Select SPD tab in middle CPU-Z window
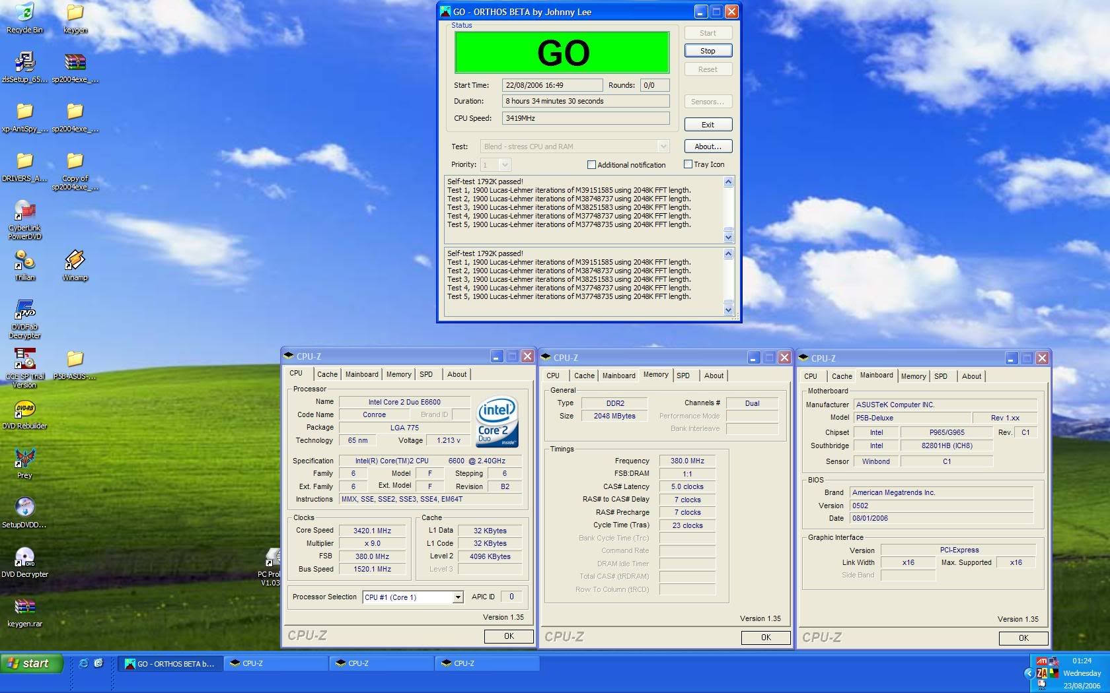 tap(683, 376)
